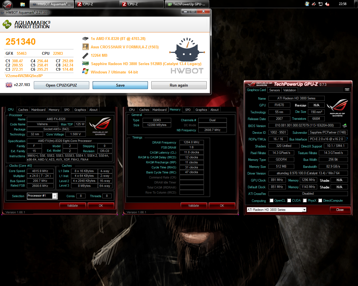The width and height of the screenshot is (358, 286).
Task: Click the UK flag language icon
Action: click(9, 85)
